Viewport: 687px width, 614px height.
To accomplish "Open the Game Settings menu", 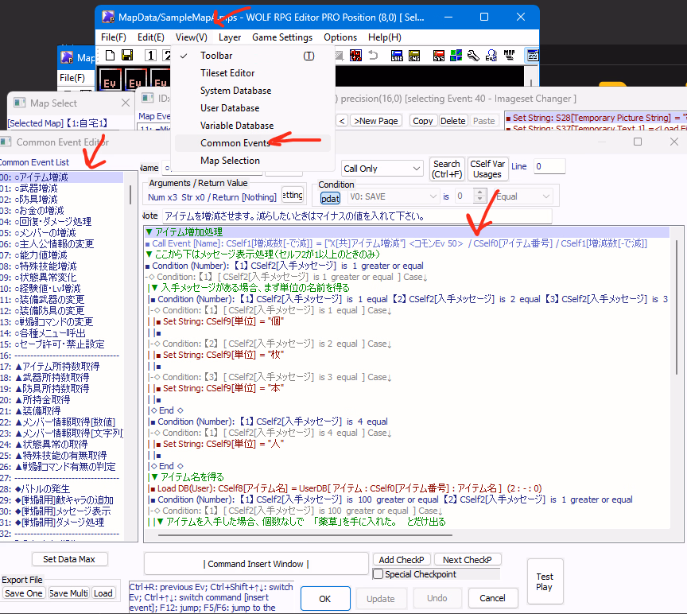I will [282, 37].
